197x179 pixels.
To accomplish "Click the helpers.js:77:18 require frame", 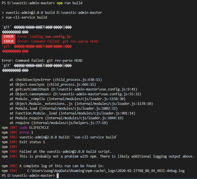I will 59,123.
